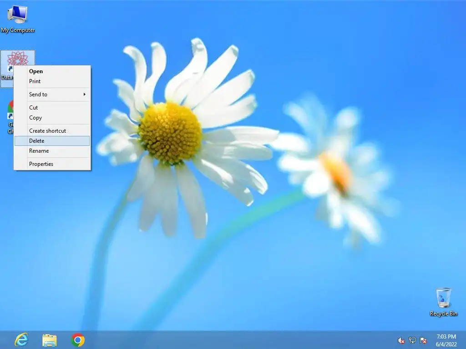Click Create shortcut in the menu
Viewport: 466px width, 349px height.
[x=52, y=130]
